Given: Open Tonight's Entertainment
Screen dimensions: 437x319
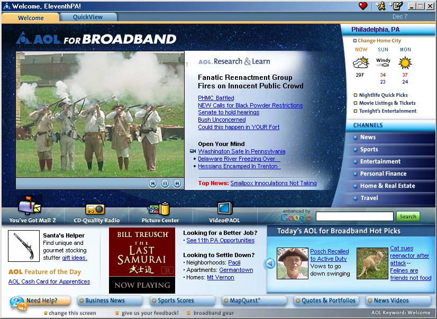Looking at the screenshot, I should pyautogui.click(x=388, y=111).
